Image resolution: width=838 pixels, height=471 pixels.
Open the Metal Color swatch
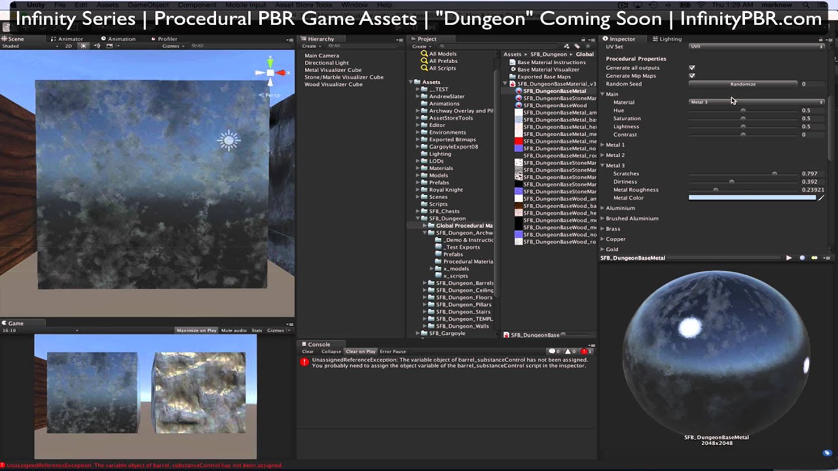coord(752,198)
